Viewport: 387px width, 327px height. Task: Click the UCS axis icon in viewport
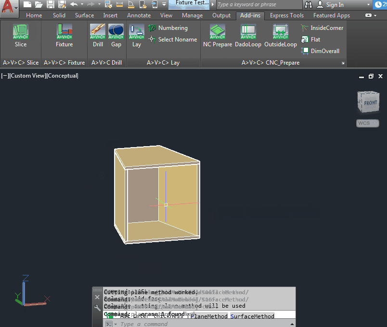(x=32, y=290)
